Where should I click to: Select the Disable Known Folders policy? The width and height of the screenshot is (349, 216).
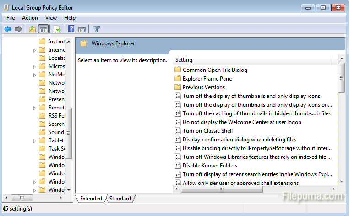[210, 166]
